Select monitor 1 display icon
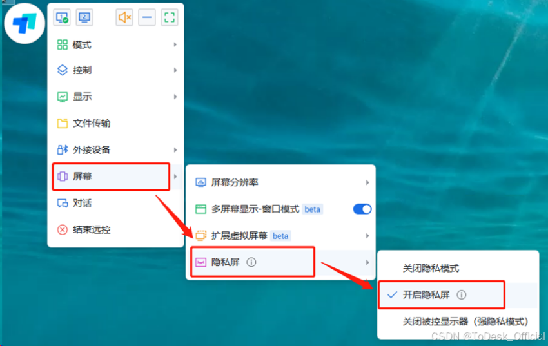 point(62,17)
